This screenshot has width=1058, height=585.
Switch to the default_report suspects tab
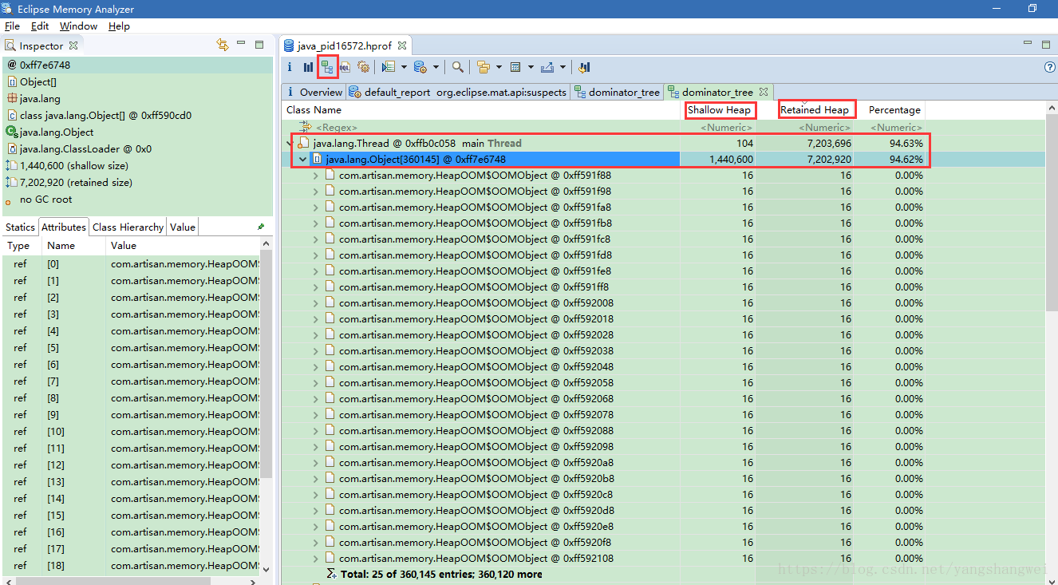pyautogui.click(x=460, y=93)
